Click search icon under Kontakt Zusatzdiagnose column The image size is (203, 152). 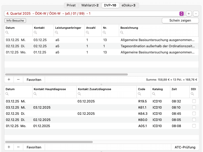tap(79, 94)
